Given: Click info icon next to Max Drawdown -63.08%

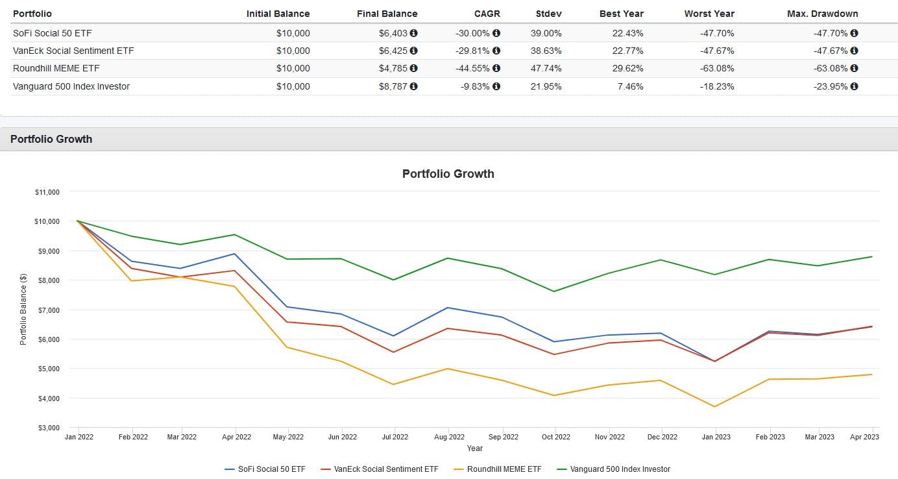Looking at the screenshot, I should pos(855,68).
